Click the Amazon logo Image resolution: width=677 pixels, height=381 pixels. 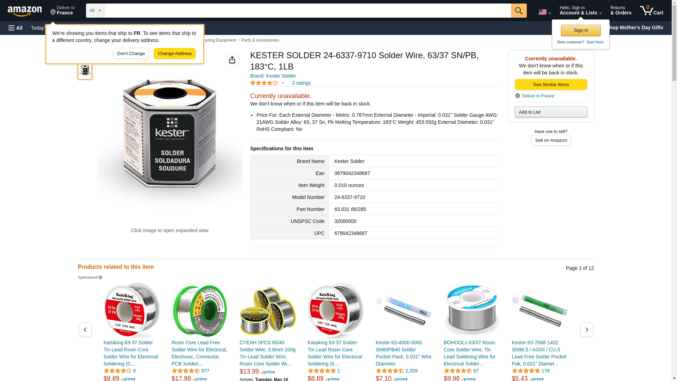pos(25,11)
